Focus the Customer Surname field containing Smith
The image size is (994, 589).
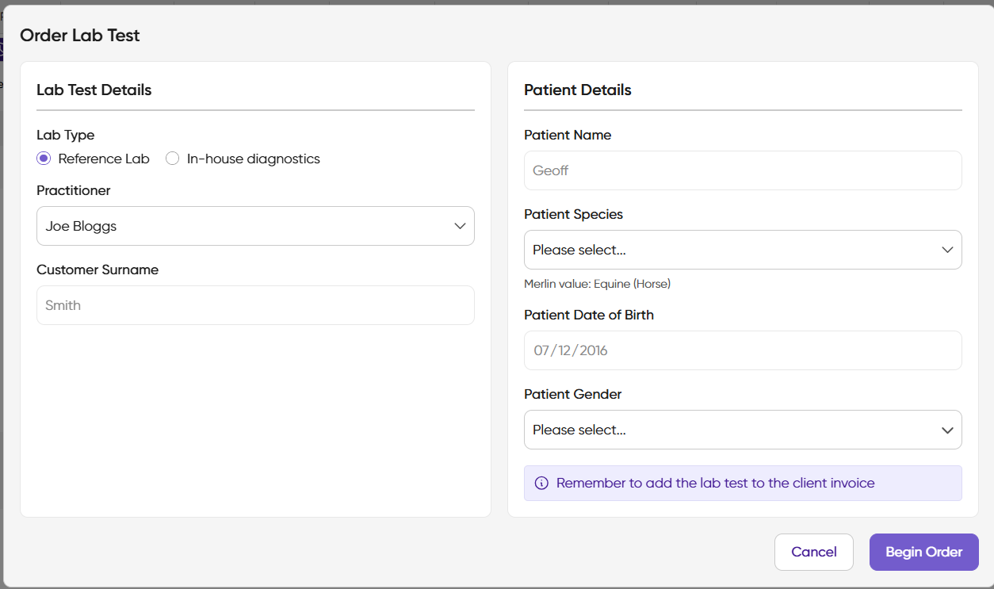click(255, 305)
